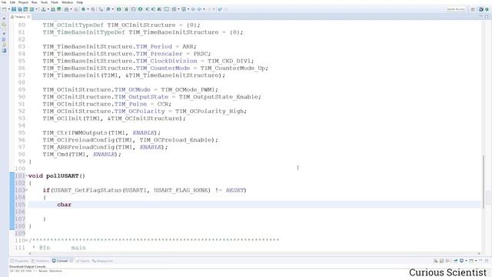Minimize the editor area icon
Image resolution: width=492 pixels, height=277 pixels.
click(x=480, y=16)
